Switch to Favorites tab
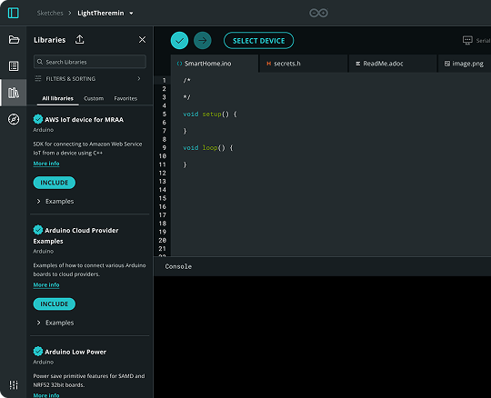The image size is (491, 398). tap(125, 98)
